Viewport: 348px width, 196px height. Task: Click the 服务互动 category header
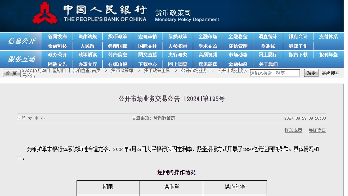22,59
